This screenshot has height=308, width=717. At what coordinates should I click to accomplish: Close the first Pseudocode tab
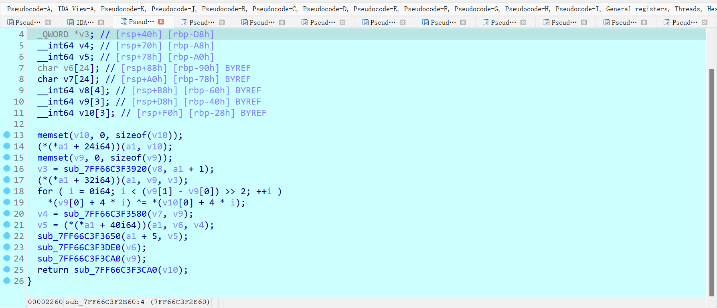pos(48,22)
